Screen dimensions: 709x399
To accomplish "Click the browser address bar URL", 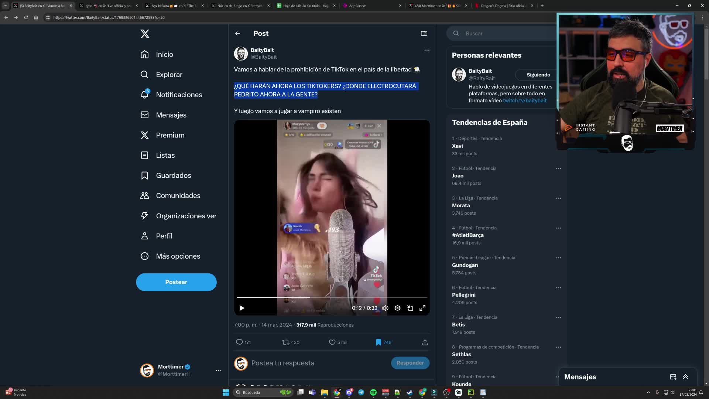I will pos(109,17).
